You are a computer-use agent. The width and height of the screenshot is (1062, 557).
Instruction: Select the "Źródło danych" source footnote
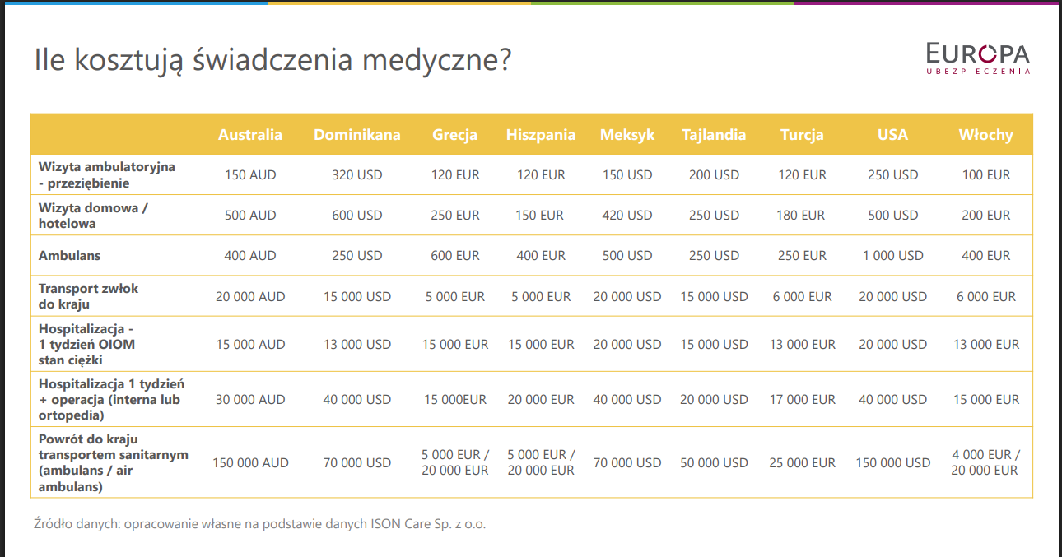pos(260,523)
